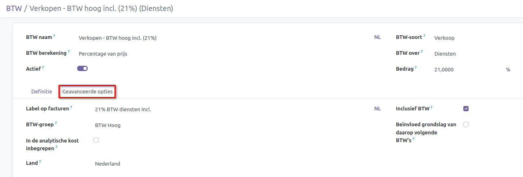Screen dimensions: 523x177
Task: Click the Bedrag field showing 21,0000
Action: (x=467, y=70)
